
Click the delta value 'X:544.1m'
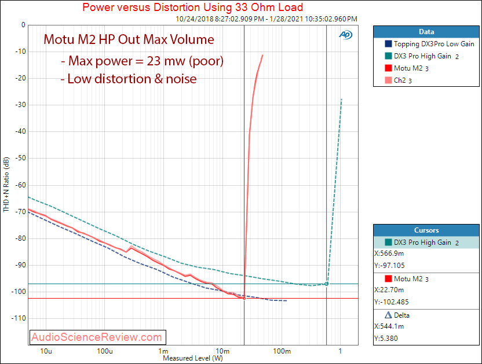(x=389, y=326)
